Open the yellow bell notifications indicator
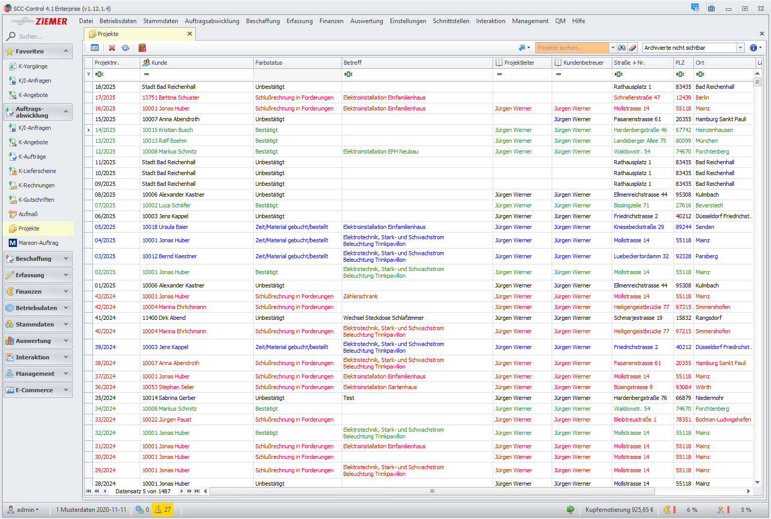Image resolution: width=771 pixels, height=519 pixels. [x=162, y=510]
